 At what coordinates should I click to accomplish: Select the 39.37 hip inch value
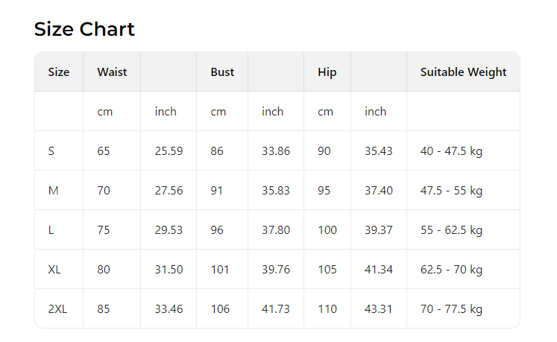click(379, 229)
